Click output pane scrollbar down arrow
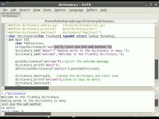 tap(156, 110)
